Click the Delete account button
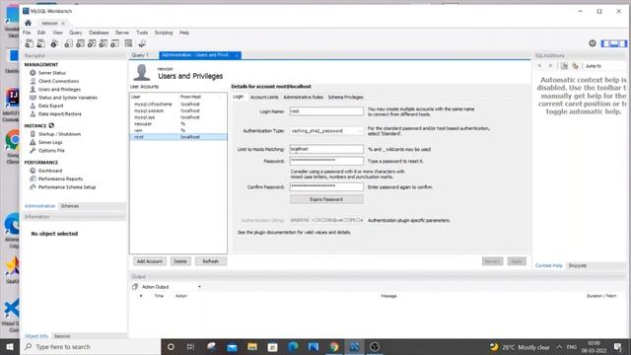 pos(179,261)
